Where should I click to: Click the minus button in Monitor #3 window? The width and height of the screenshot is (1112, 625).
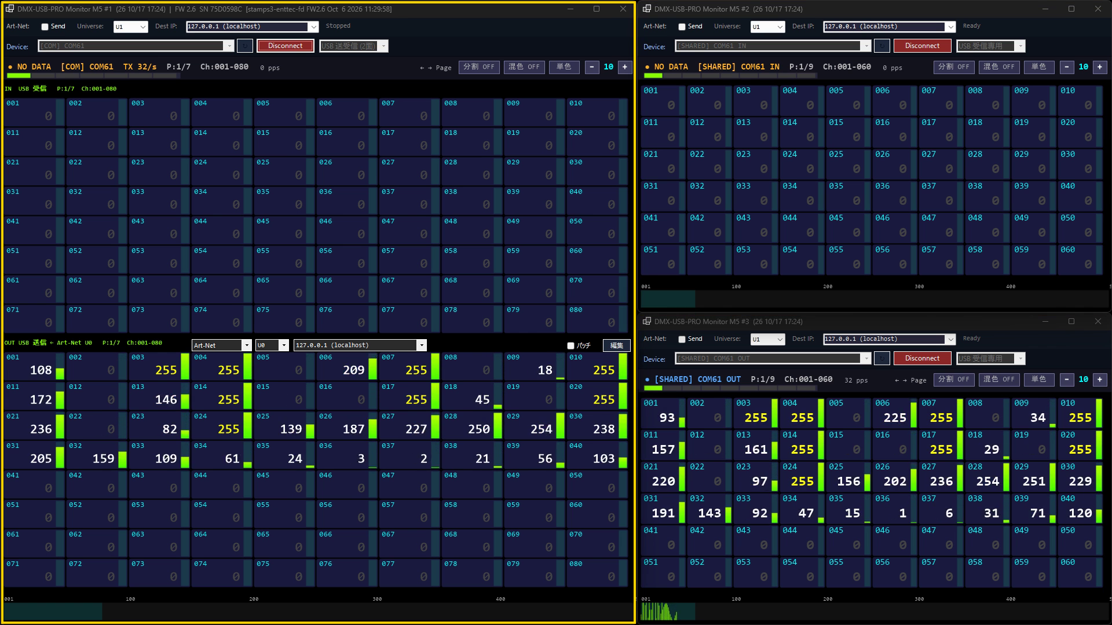click(x=1066, y=380)
